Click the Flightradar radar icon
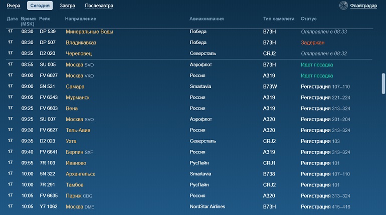 tap(343, 5)
